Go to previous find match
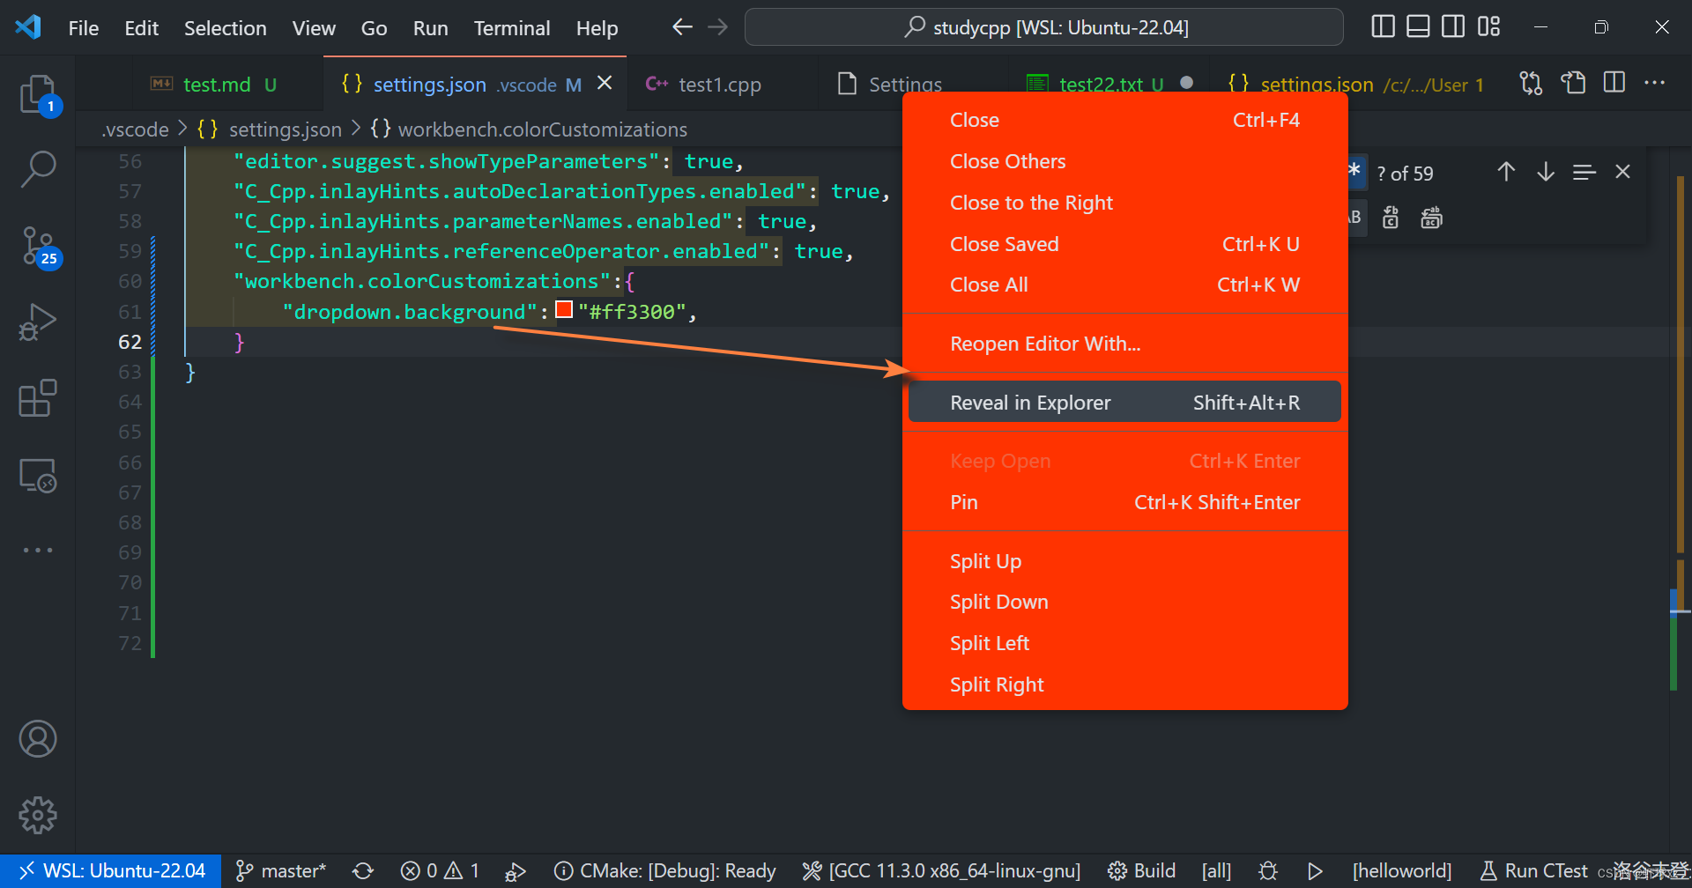 (x=1506, y=172)
